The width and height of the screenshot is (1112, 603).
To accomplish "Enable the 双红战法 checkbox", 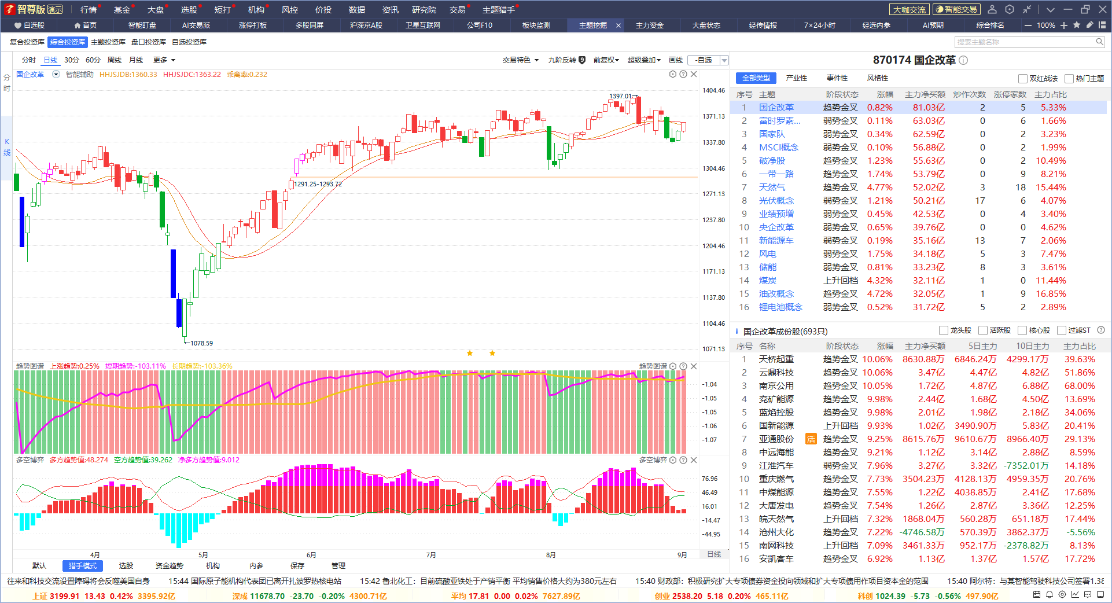I will click(1023, 79).
